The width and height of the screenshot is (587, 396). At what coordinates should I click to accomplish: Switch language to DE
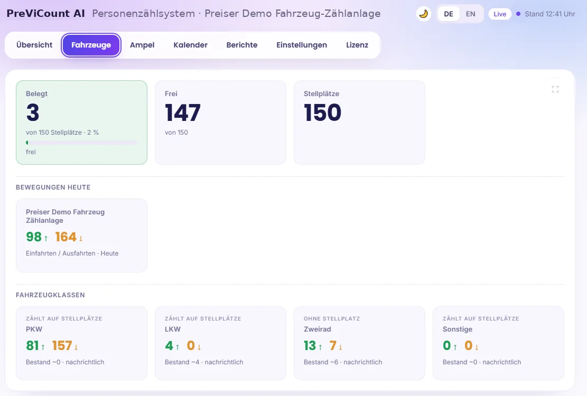tap(449, 14)
